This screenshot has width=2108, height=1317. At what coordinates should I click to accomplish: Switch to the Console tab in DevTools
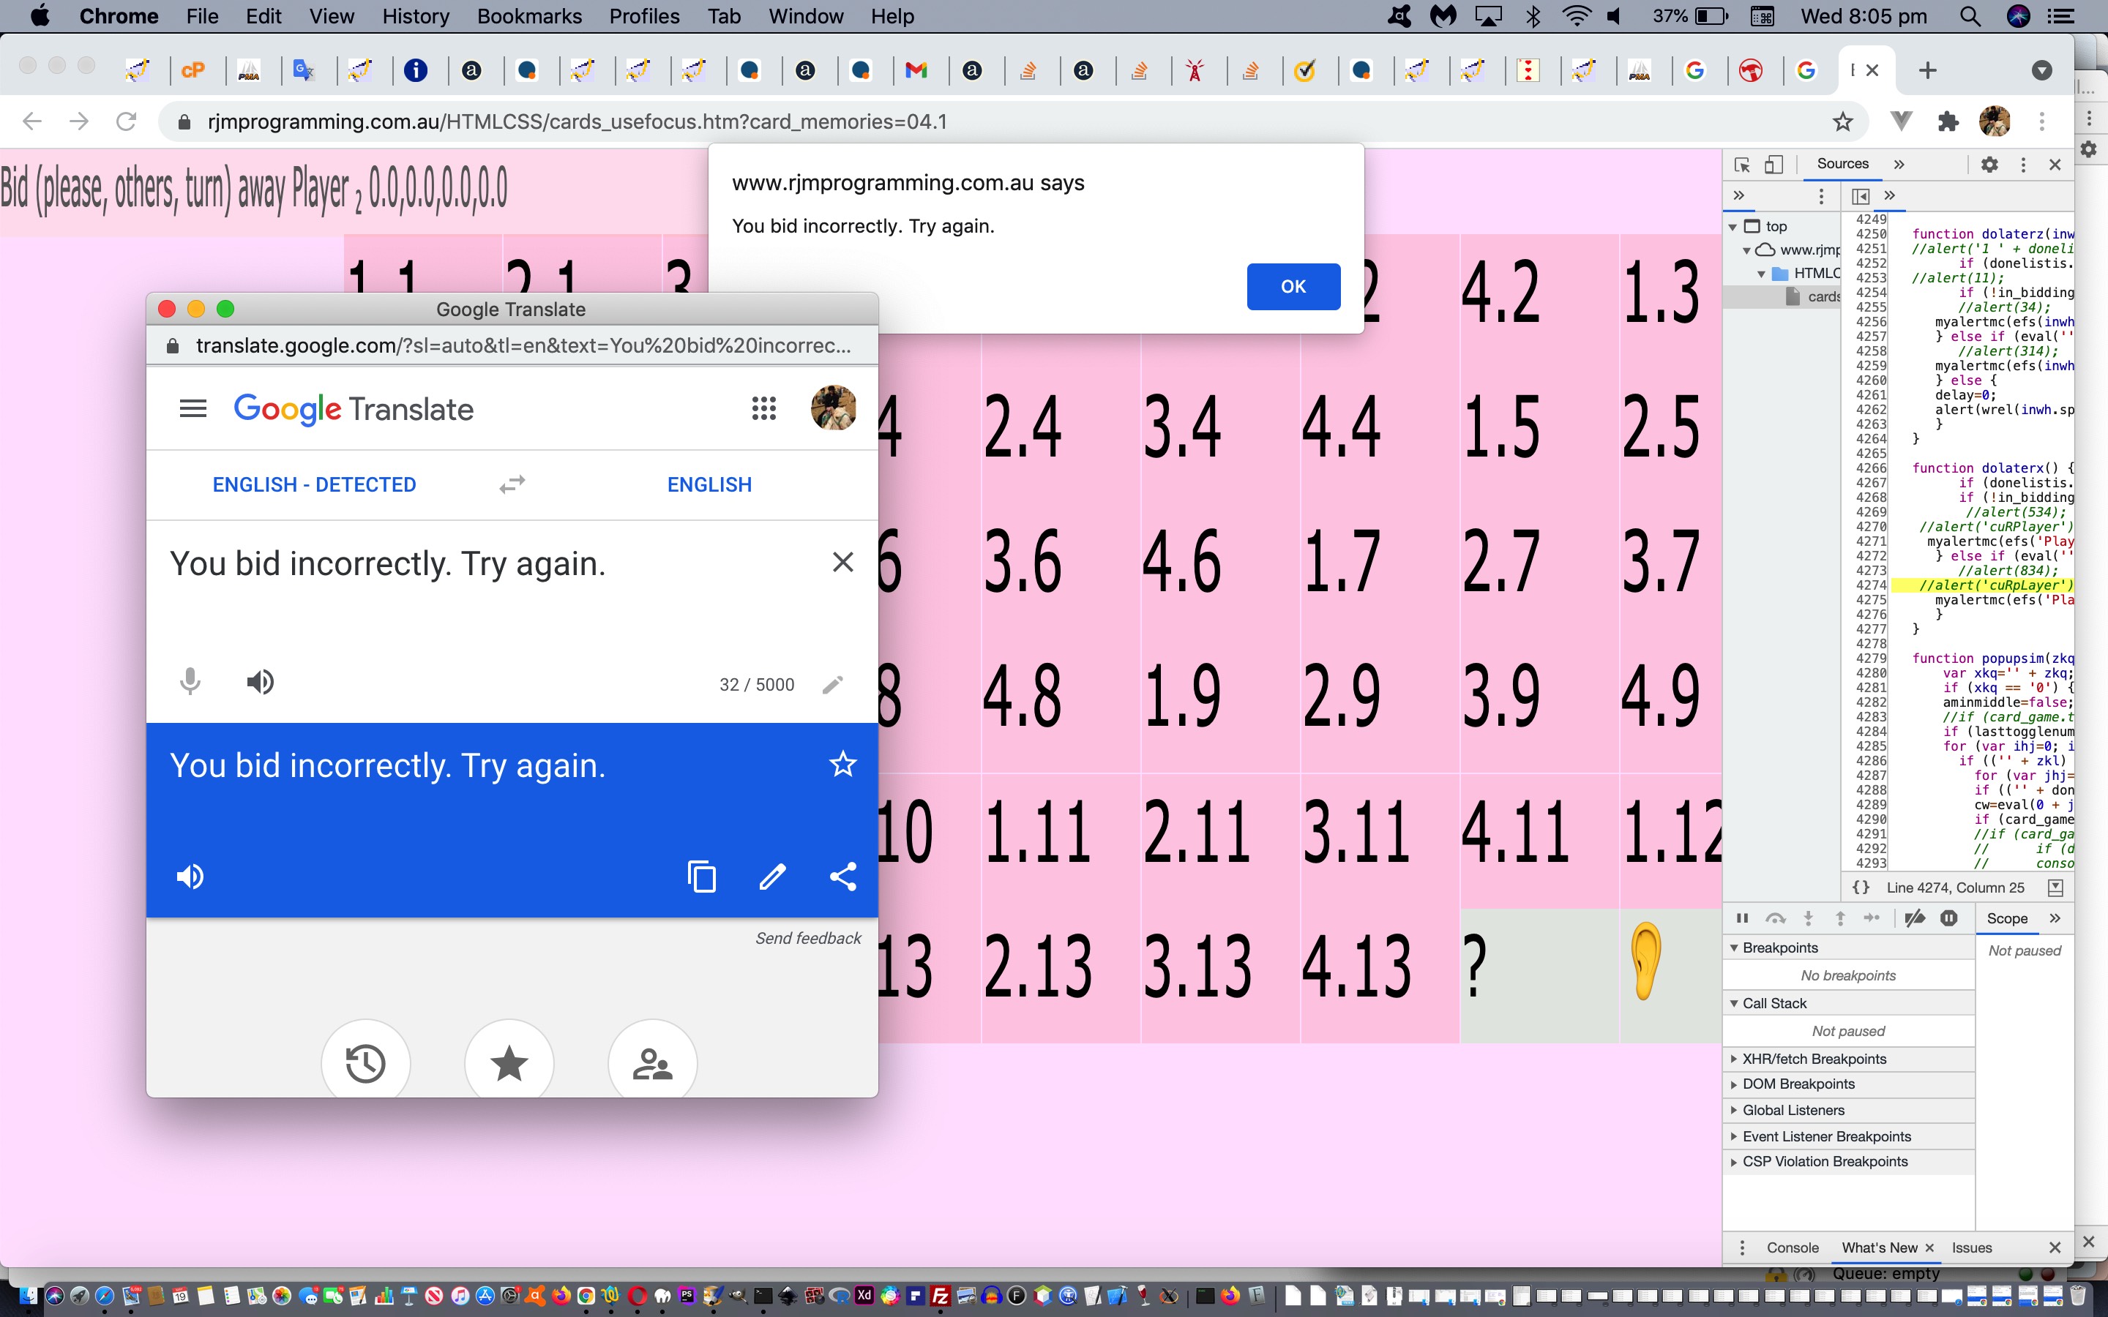(1793, 1247)
